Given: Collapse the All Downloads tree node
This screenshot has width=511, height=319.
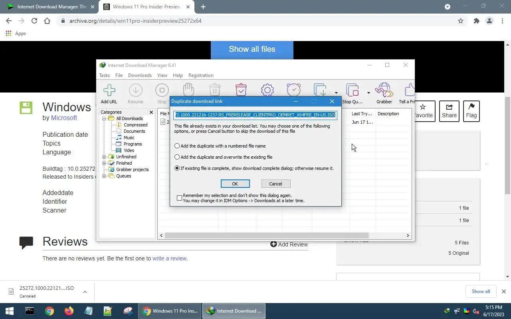Looking at the screenshot, I should 104,118.
